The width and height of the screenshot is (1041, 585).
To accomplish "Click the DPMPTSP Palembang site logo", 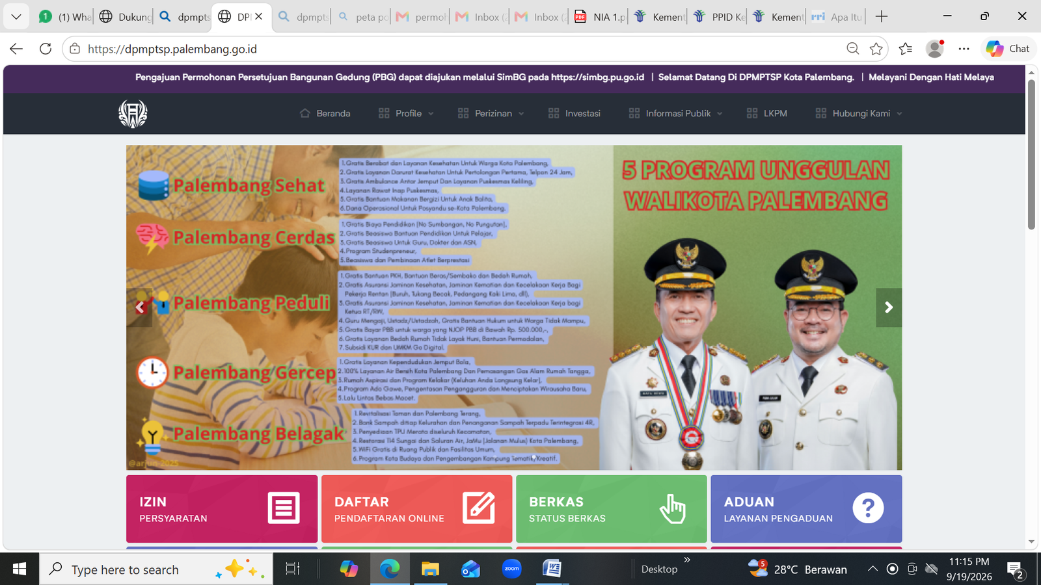I will (x=133, y=114).
